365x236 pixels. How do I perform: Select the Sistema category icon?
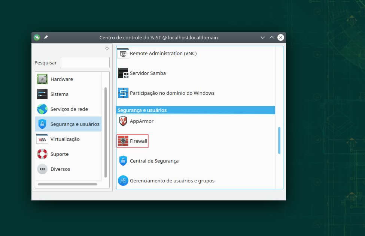click(x=42, y=94)
